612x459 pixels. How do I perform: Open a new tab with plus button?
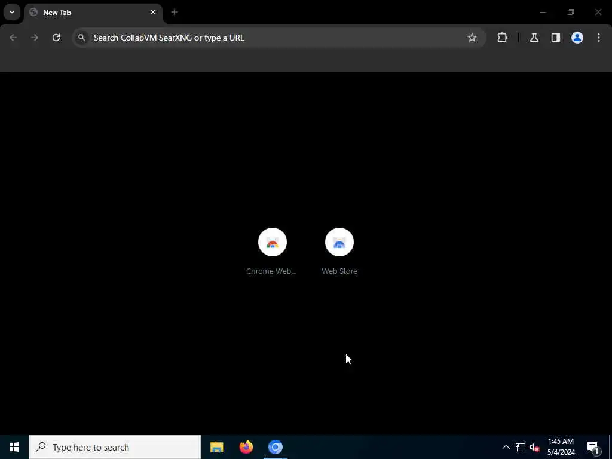pos(175,12)
